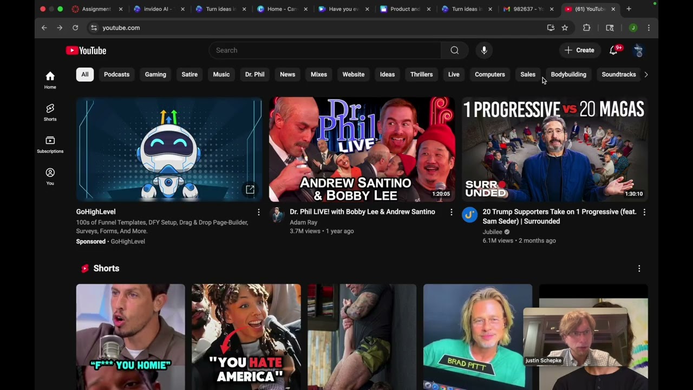Click the YouTube search field

[x=325, y=50]
